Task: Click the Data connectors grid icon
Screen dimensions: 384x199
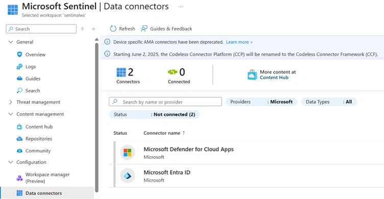Action: point(19,193)
